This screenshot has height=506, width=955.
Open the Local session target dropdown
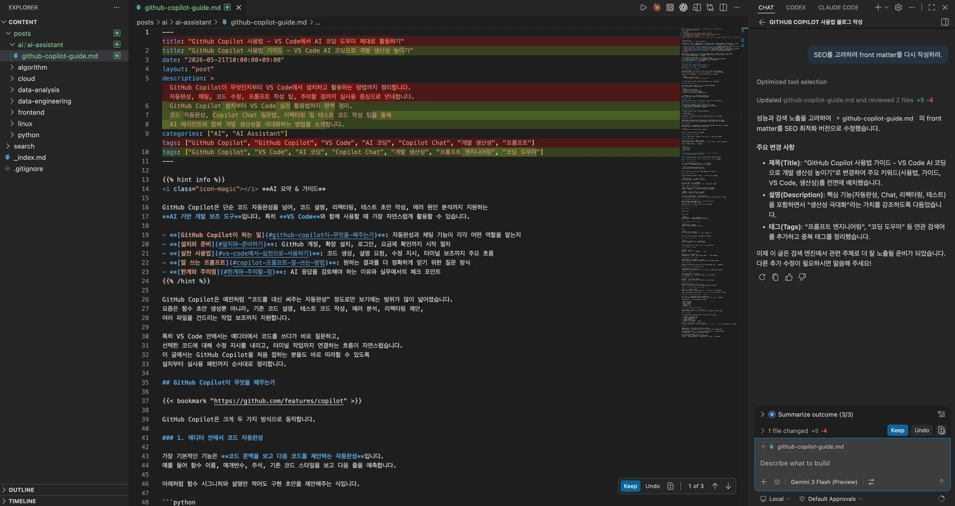click(775, 499)
